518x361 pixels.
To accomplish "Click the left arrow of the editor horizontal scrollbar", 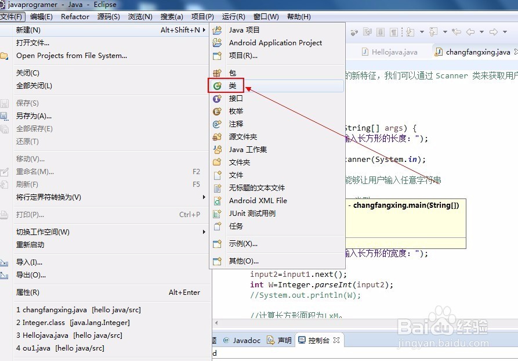I will click(x=216, y=323).
